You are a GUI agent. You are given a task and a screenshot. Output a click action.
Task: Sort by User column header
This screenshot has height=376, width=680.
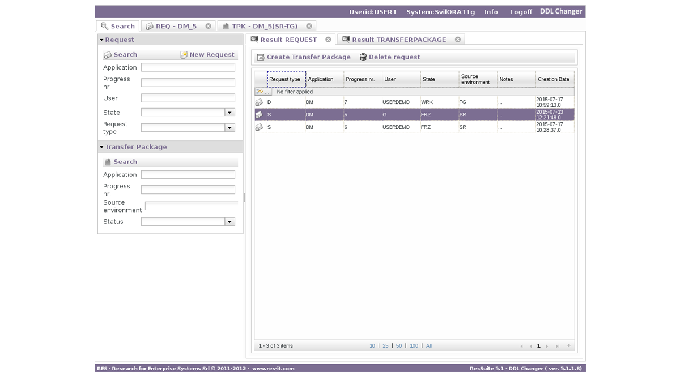tap(402, 79)
